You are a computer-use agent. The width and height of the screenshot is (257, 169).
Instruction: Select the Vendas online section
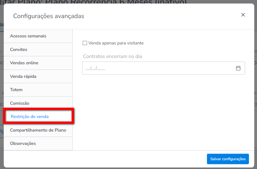coord(24,63)
